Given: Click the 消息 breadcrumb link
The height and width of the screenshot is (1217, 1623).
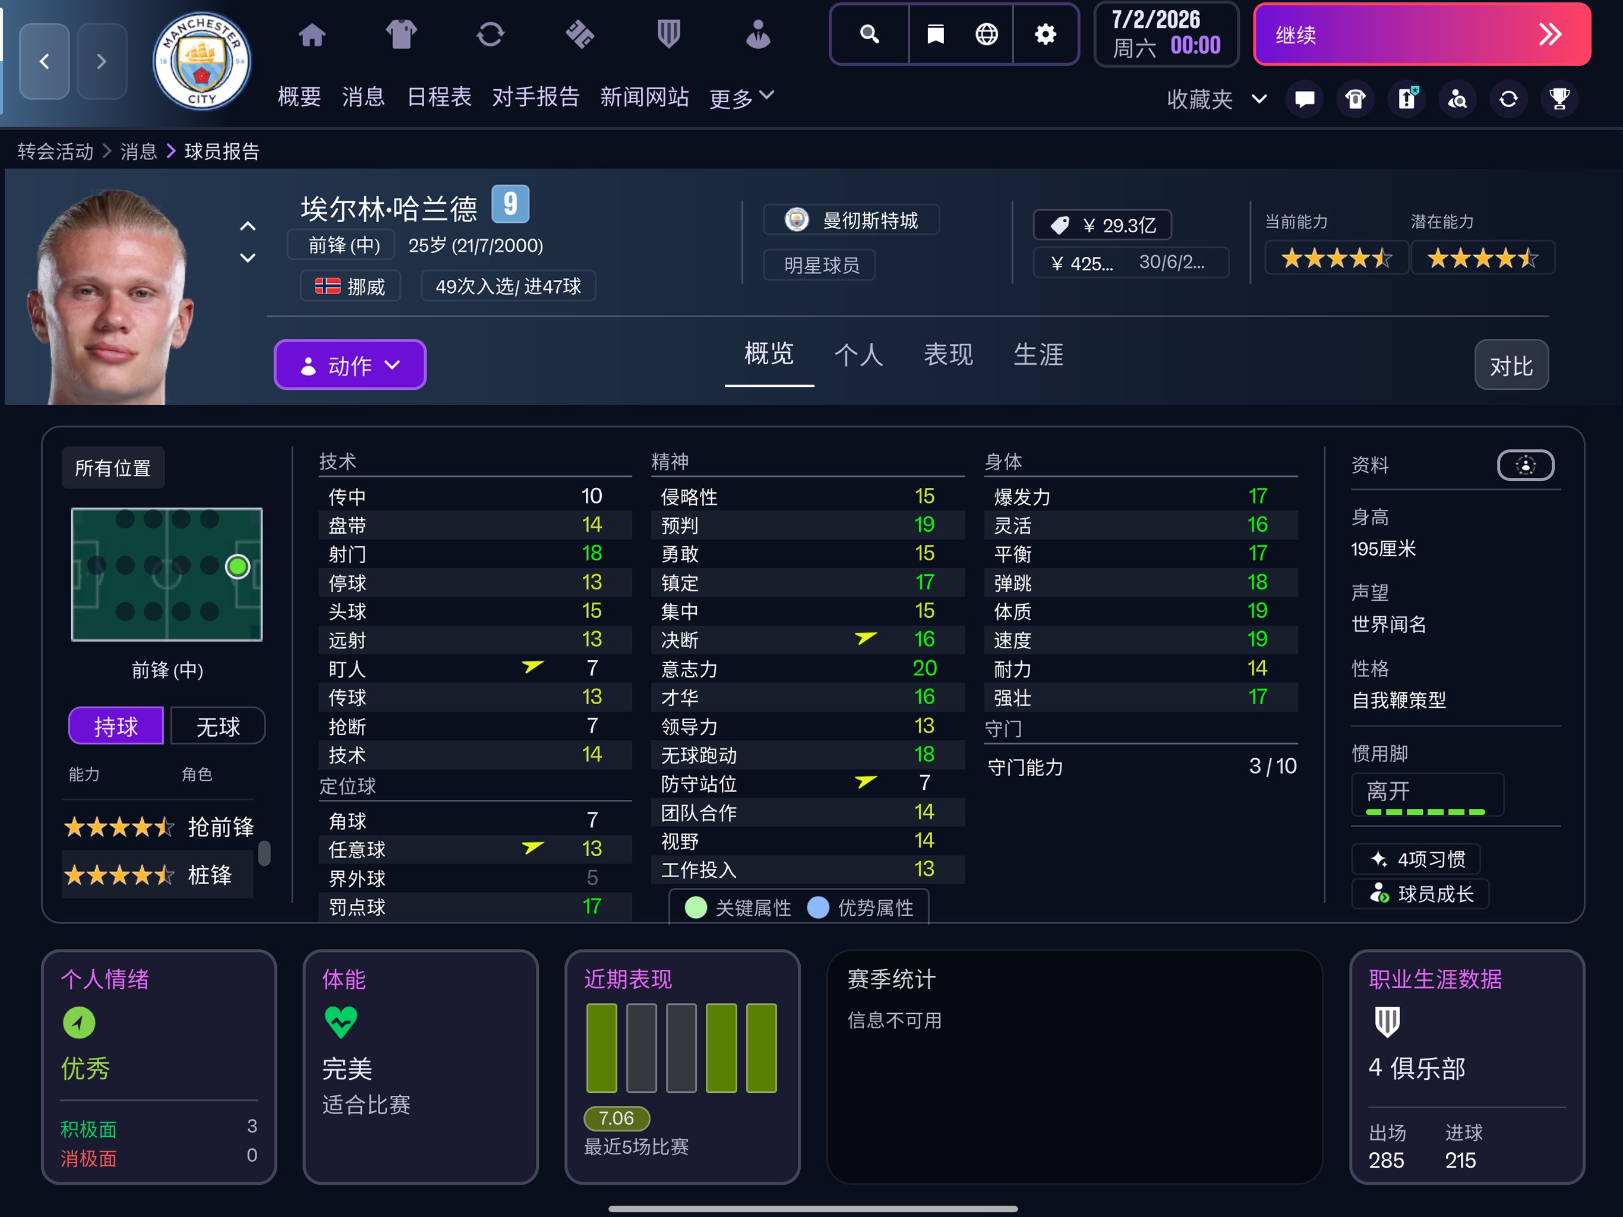Looking at the screenshot, I should pos(138,151).
